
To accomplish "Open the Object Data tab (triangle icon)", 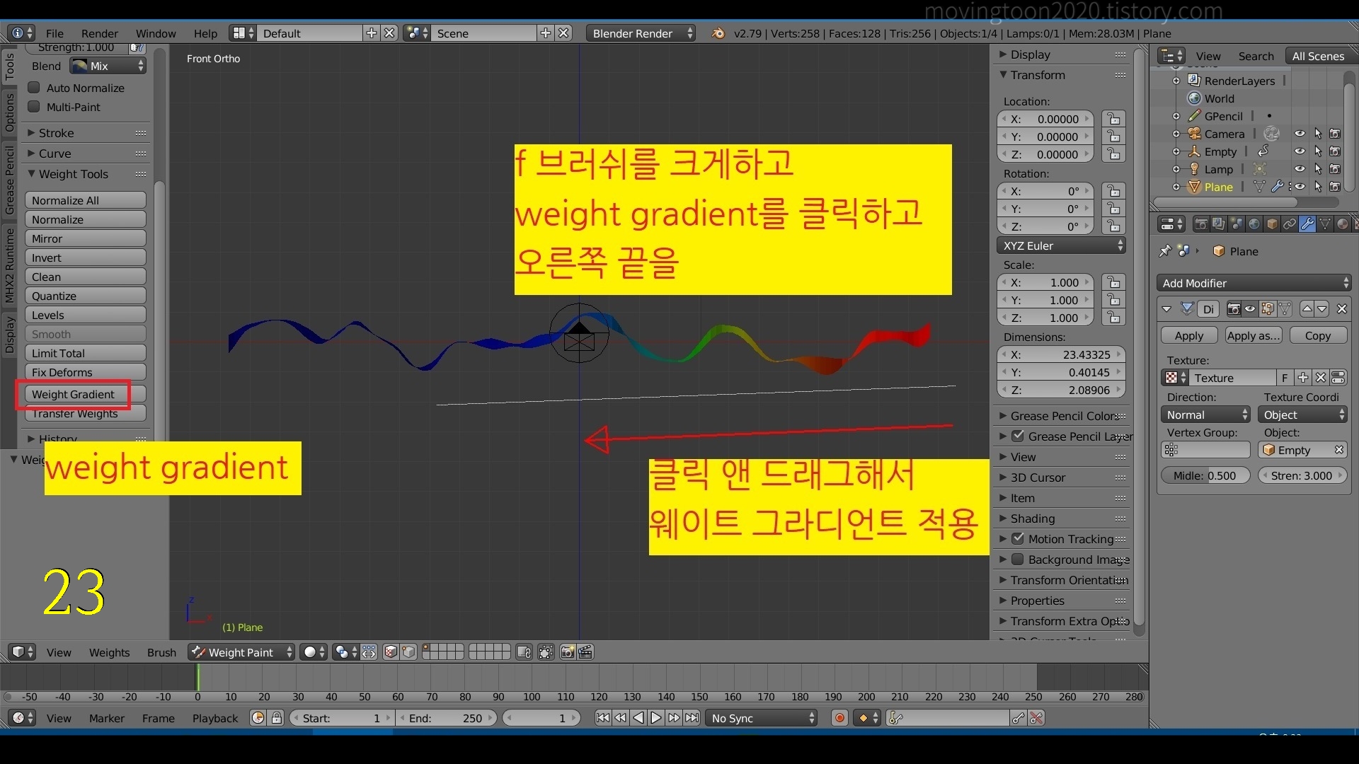I will point(1325,224).
